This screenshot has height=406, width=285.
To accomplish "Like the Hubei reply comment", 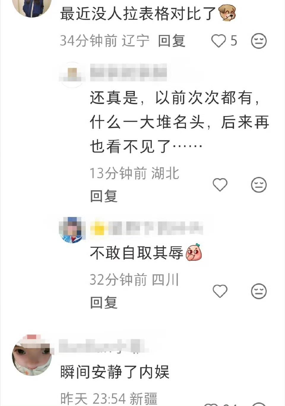I will click(220, 185).
